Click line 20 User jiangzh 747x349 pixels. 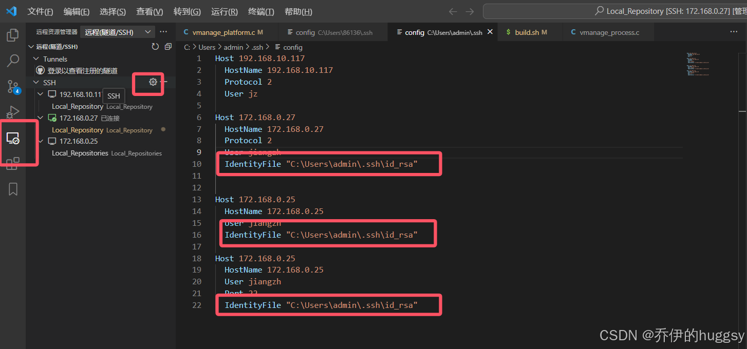coord(253,281)
